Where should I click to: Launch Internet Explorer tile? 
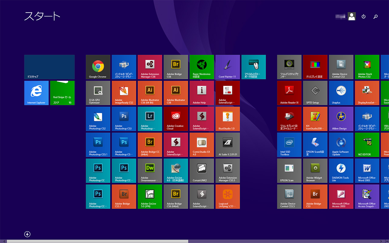pyautogui.click(x=36, y=93)
